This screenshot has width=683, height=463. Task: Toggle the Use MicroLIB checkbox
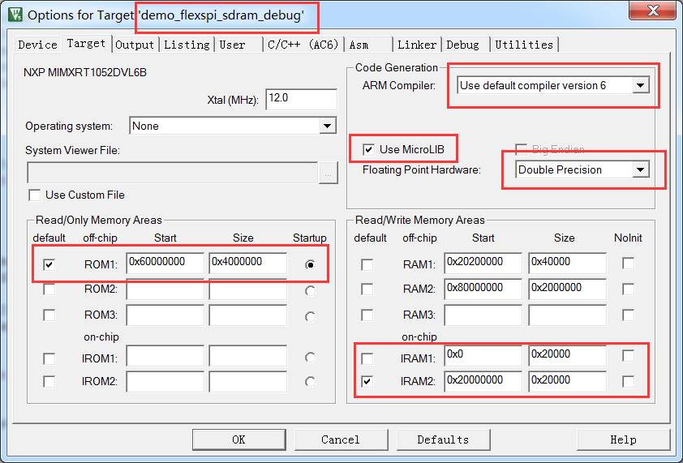click(x=368, y=150)
